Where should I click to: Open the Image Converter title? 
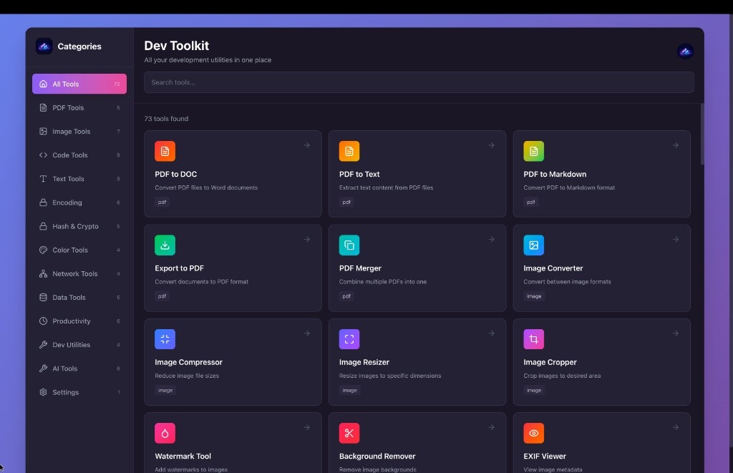[x=553, y=268]
